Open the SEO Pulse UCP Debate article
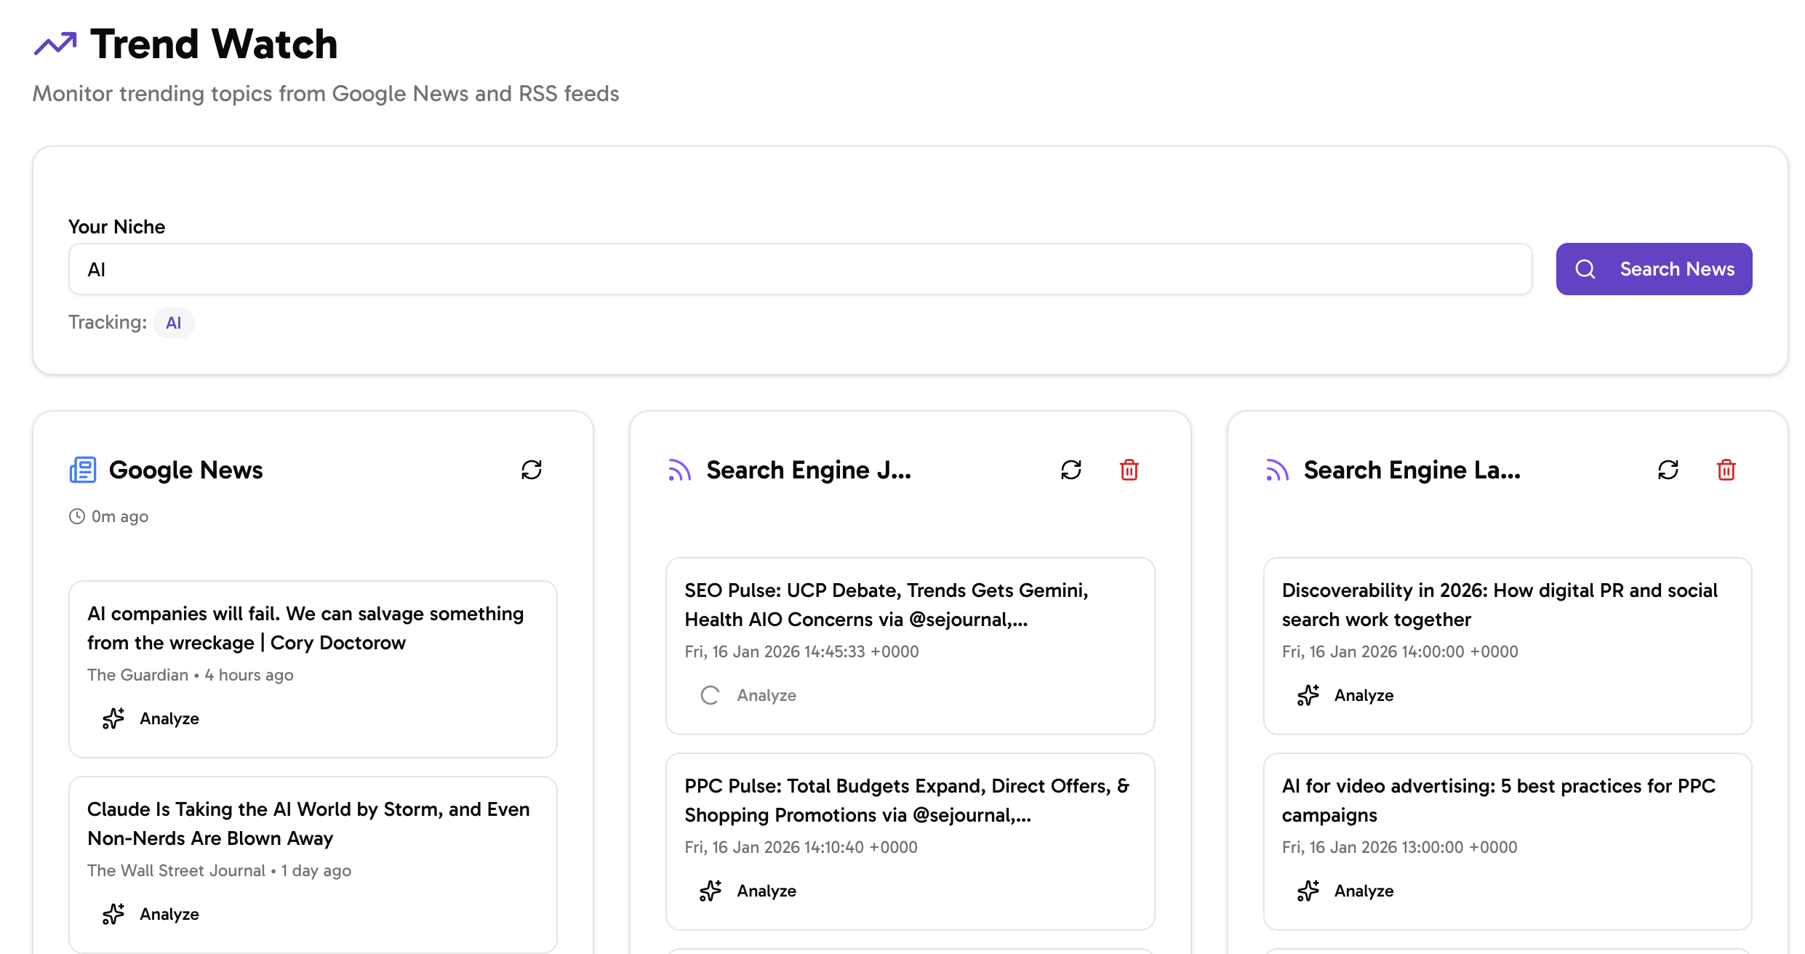The width and height of the screenshot is (1805, 954). coord(886,604)
